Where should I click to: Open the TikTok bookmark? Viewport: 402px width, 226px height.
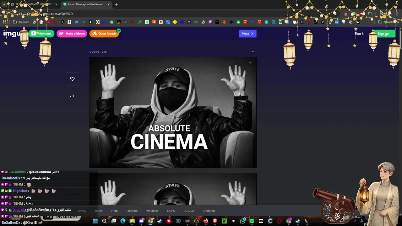coord(316,22)
